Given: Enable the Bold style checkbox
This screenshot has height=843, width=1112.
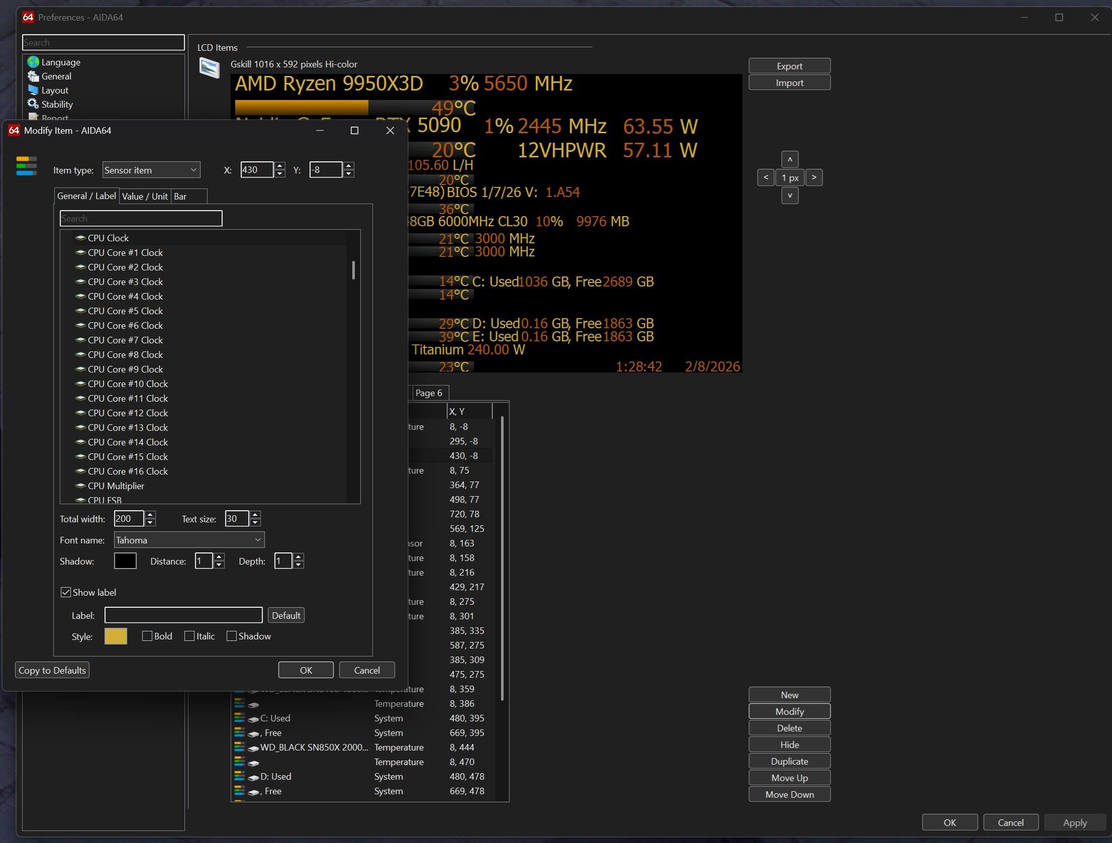Looking at the screenshot, I should (x=147, y=636).
